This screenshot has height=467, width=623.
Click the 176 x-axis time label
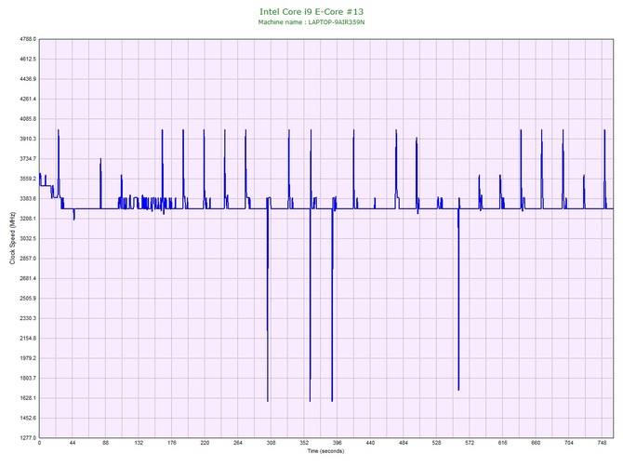pyautogui.click(x=172, y=443)
